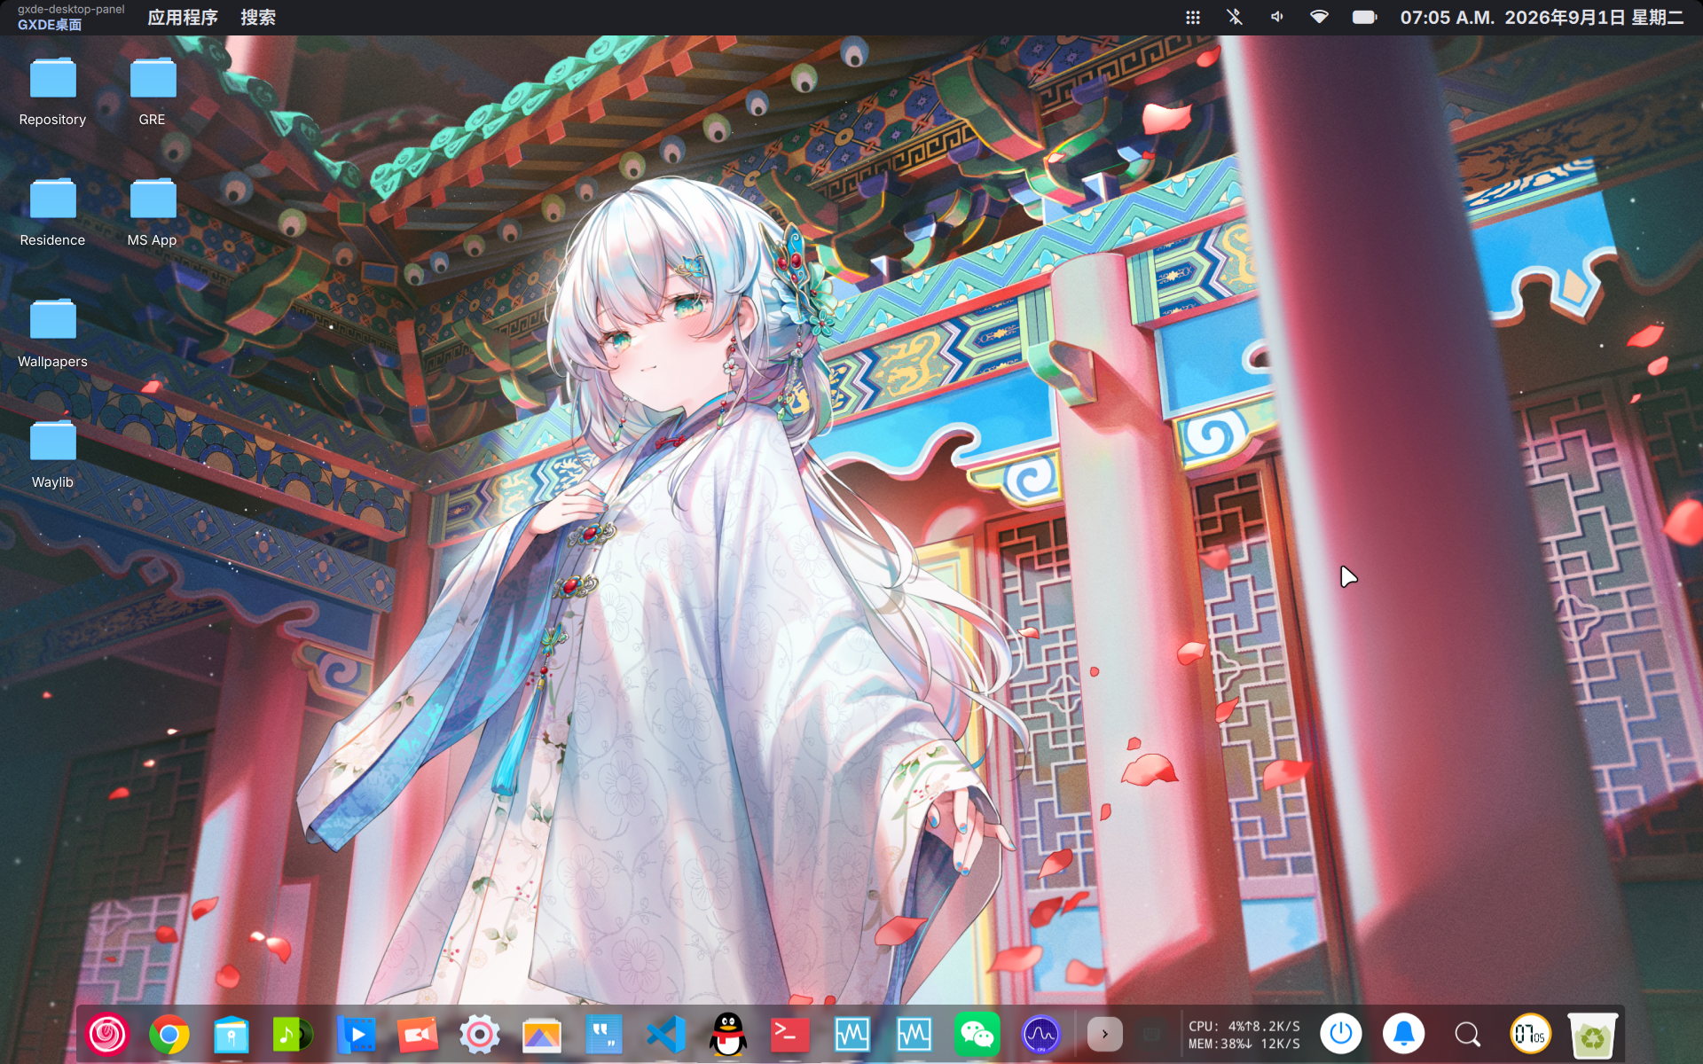The width and height of the screenshot is (1703, 1064).
Task: Launch the green music player
Action: pyautogui.click(x=293, y=1034)
